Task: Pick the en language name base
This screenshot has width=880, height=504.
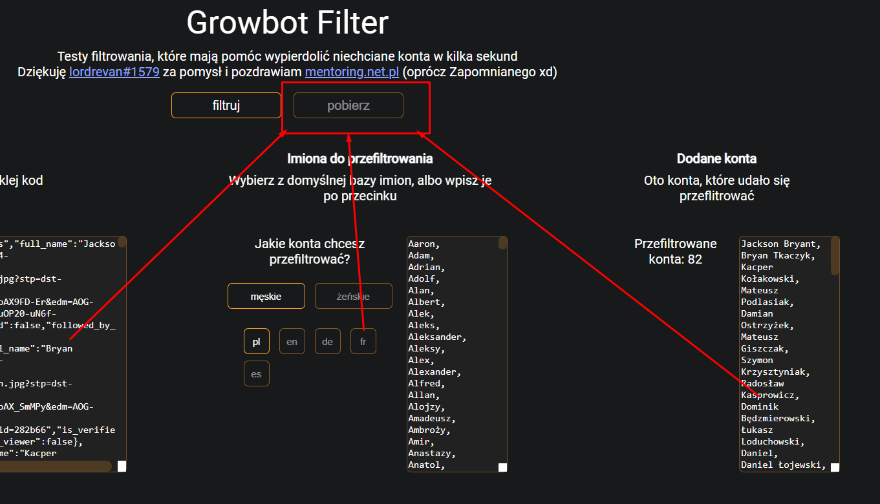Action: (292, 341)
